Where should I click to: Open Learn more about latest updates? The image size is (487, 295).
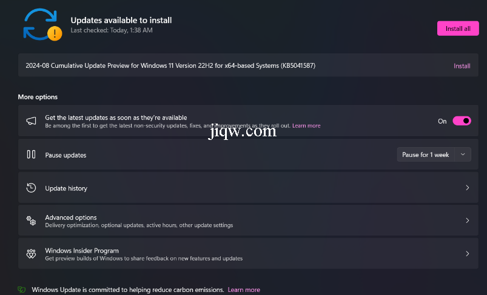click(306, 126)
